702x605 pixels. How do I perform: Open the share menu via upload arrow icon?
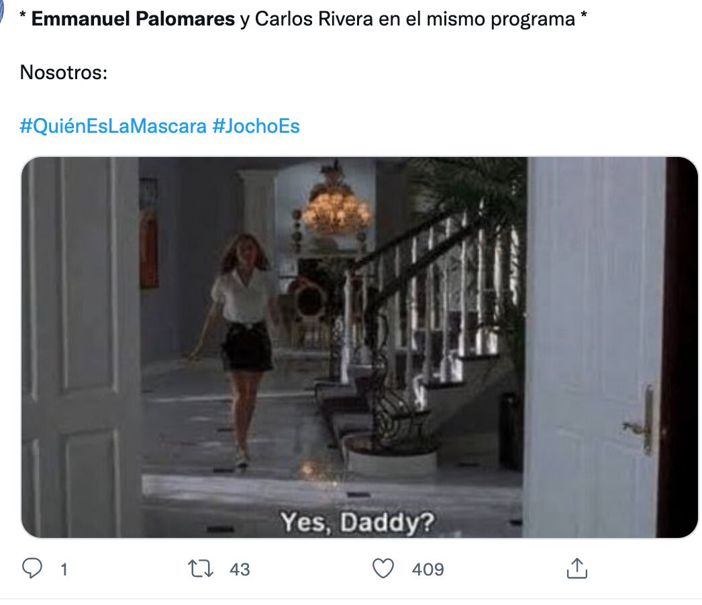[x=576, y=568]
